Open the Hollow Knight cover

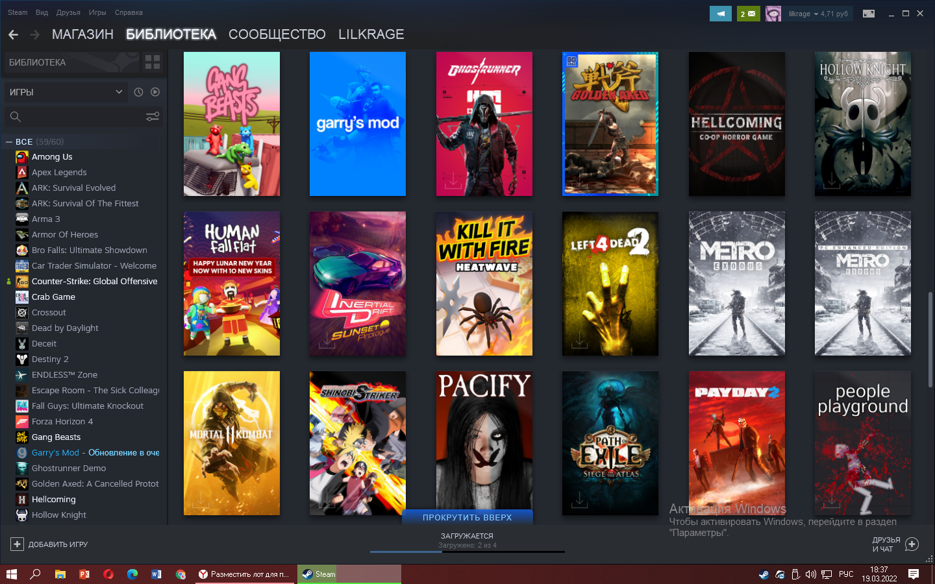(x=863, y=124)
